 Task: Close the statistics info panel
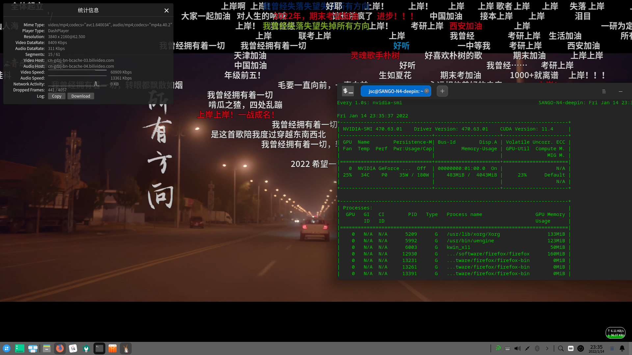167,11
